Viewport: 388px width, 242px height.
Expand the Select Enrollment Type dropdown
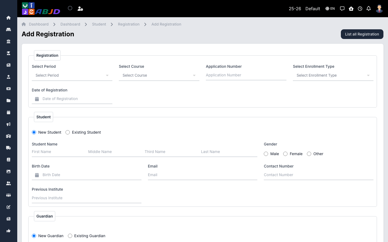333,75
